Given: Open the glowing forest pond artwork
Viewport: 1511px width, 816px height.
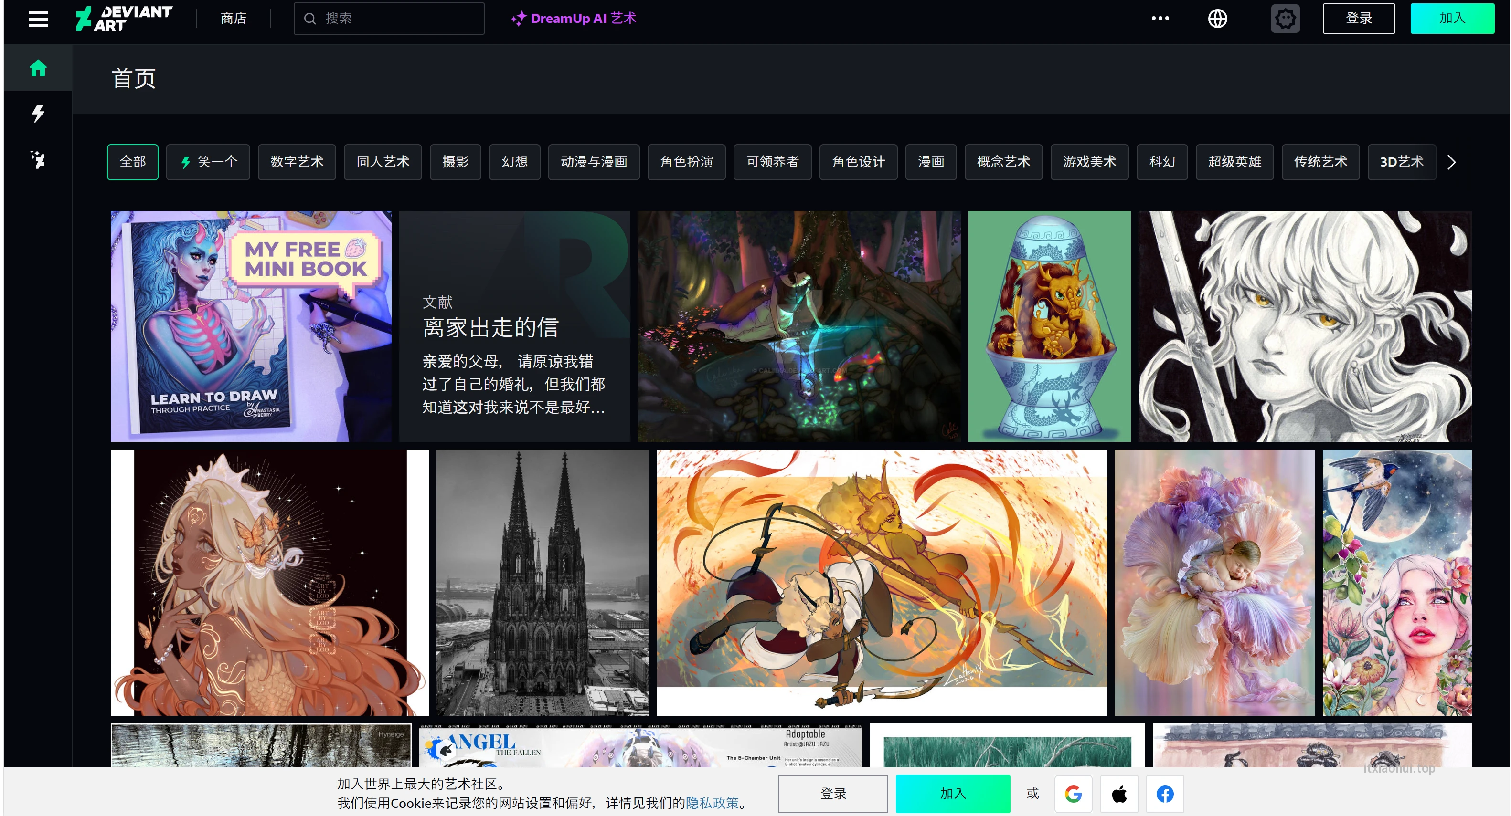Looking at the screenshot, I should point(799,326).
